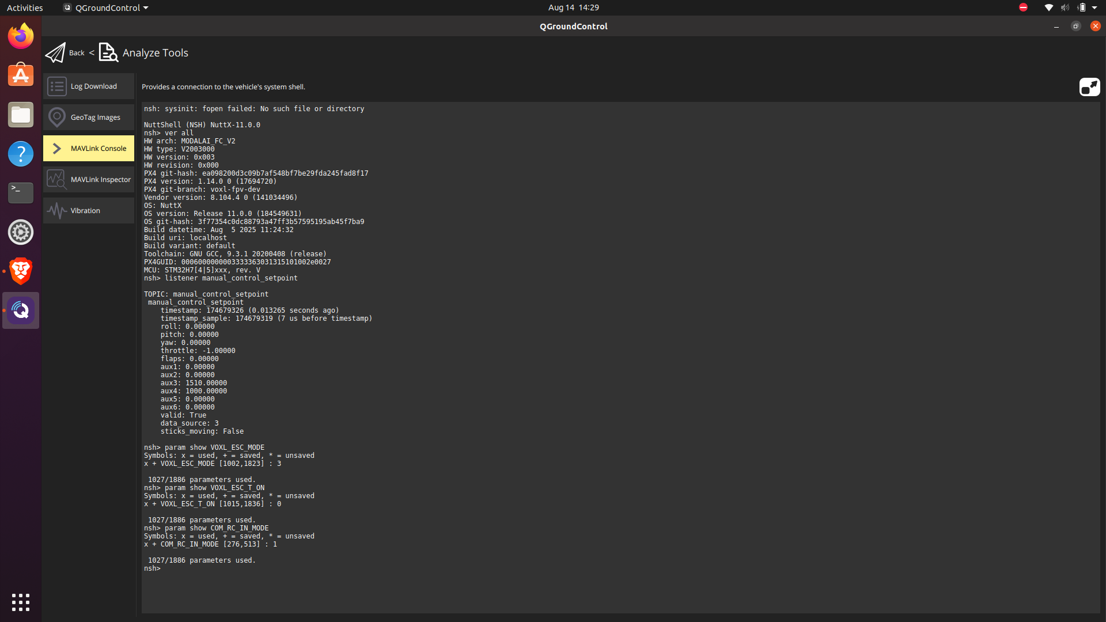Screen dimensions: 1106x622
Task: Click 'sticks_moving: False' line
Action: pyautogui.click(x=202, y=431)
